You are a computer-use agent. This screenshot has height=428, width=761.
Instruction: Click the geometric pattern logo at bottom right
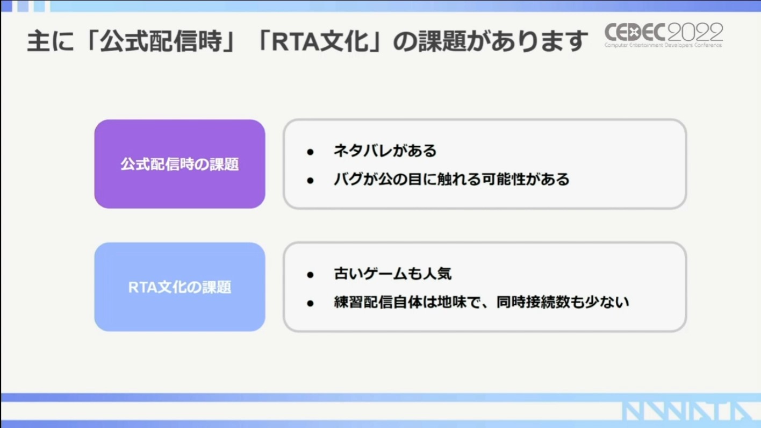pyautogui.click(x=688, y=412)
